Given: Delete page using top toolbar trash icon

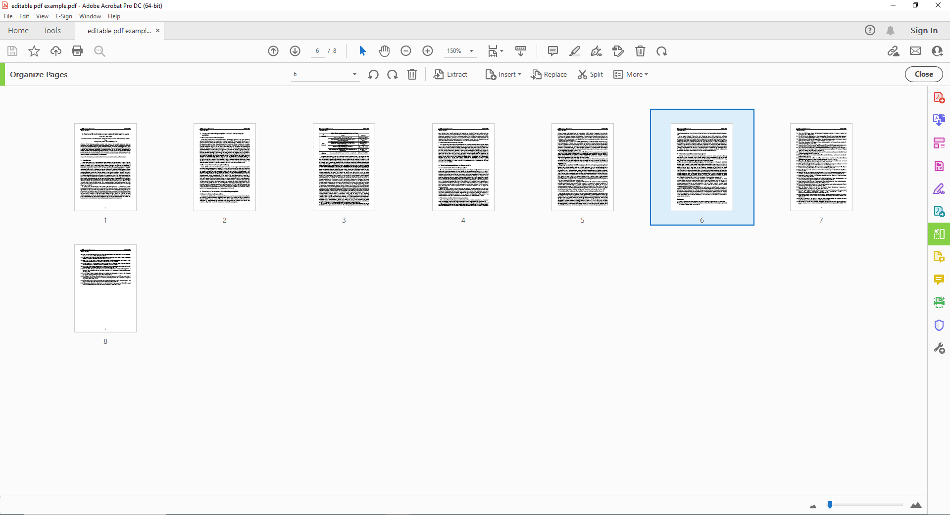Looking at the screenshot, I should point(640,51).
